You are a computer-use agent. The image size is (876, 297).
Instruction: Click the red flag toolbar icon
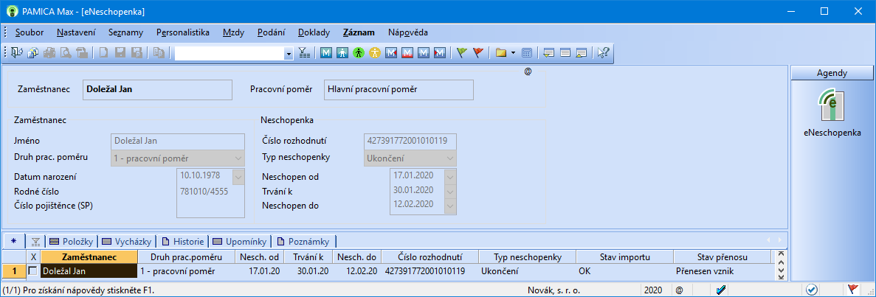[x=477, y=52]
